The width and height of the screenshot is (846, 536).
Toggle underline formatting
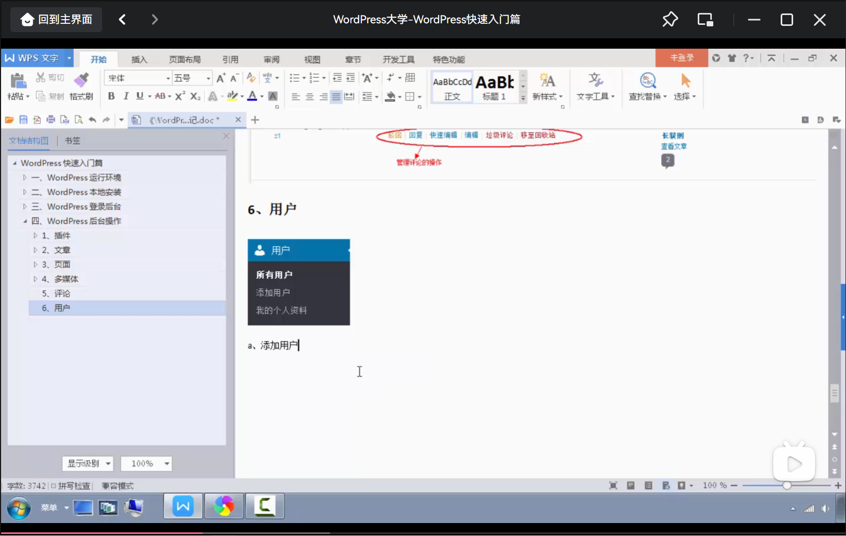[139, 96]
